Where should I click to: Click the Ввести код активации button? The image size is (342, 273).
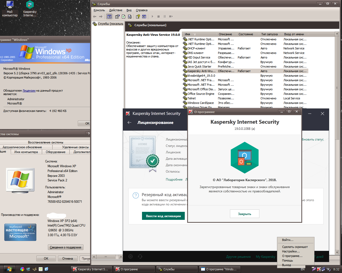pos(163,216)
